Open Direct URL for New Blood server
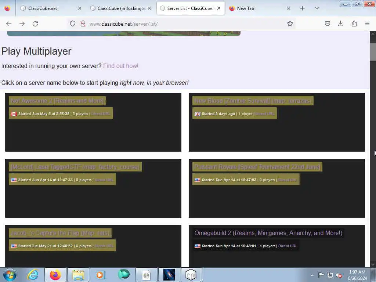 tap(265, 114)
